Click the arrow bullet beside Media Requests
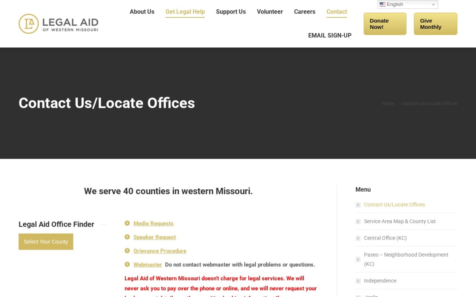Viewport: 476px width, 297px height. [127, 223]
